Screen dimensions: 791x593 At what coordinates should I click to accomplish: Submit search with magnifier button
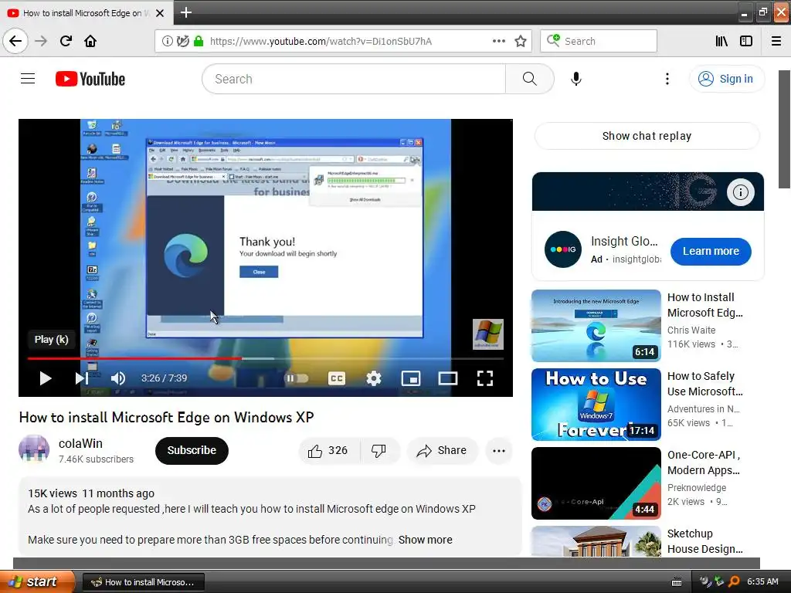point(529,79)
